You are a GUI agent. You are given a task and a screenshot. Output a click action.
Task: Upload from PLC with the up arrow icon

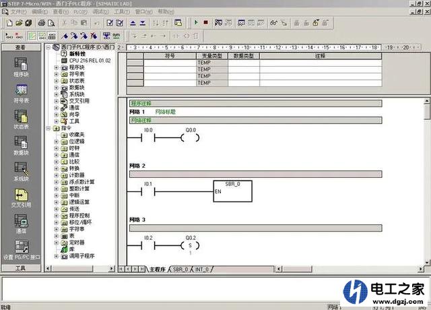[x=133, y=23]
